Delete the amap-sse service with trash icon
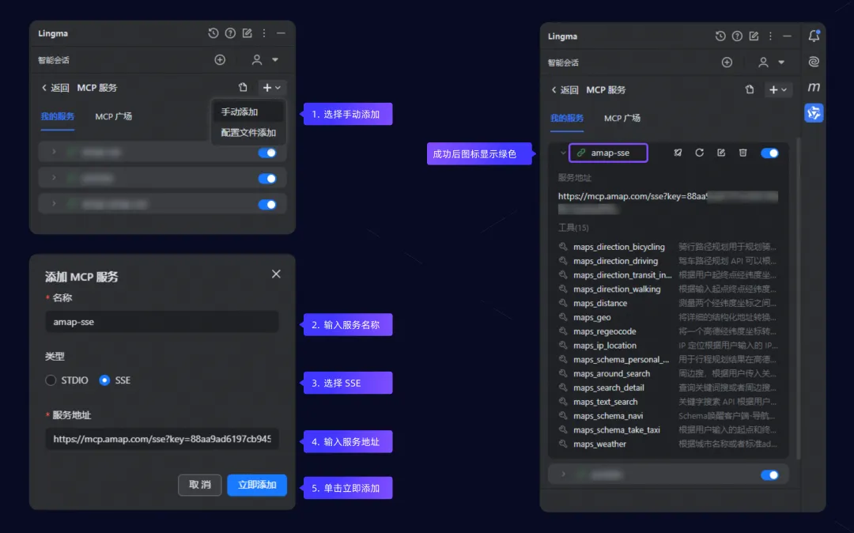 743,153
